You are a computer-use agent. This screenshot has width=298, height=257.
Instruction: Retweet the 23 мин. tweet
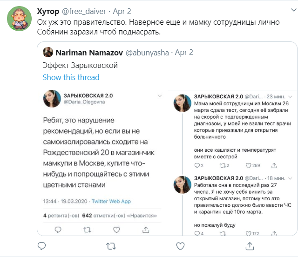(x=221, y=165)
